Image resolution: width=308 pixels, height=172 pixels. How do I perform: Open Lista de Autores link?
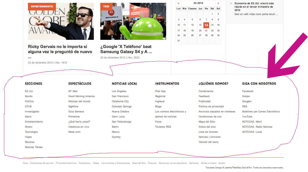coord(208,132)
